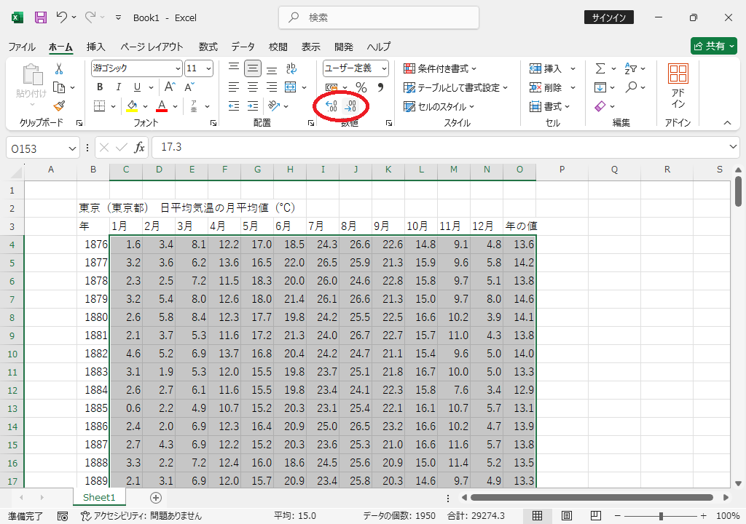Open the font size dropdown

pyautogui.click(x=208, y=68)
